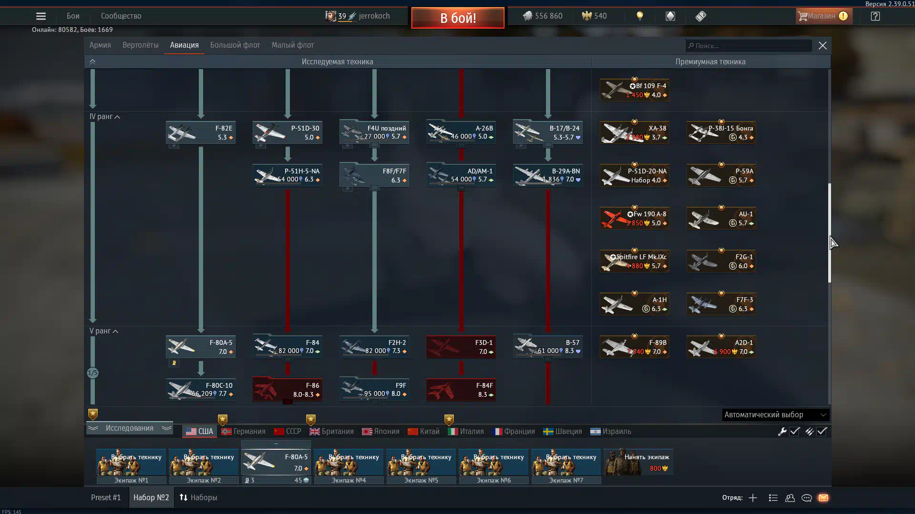915x514 pixels.
Task: Toggle the auto-ammo refill checkbox beside the bullets
Action: 822,432
